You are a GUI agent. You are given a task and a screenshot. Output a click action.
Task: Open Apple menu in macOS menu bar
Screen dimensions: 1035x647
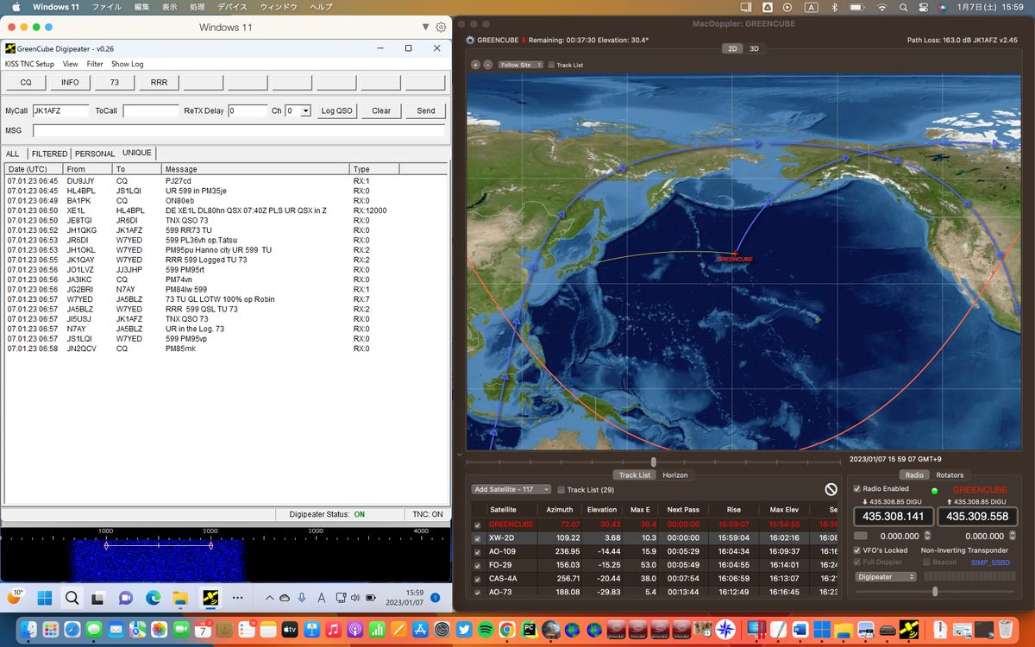(x=16, y=7)
